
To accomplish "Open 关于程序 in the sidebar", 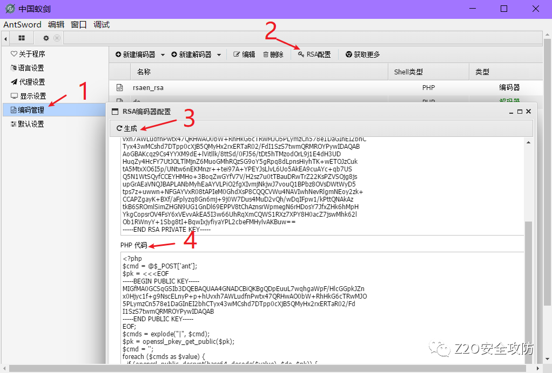I will coord(28,54).
